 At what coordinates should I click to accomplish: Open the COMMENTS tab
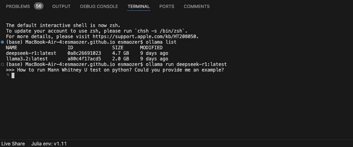click(x=196, y=6)
